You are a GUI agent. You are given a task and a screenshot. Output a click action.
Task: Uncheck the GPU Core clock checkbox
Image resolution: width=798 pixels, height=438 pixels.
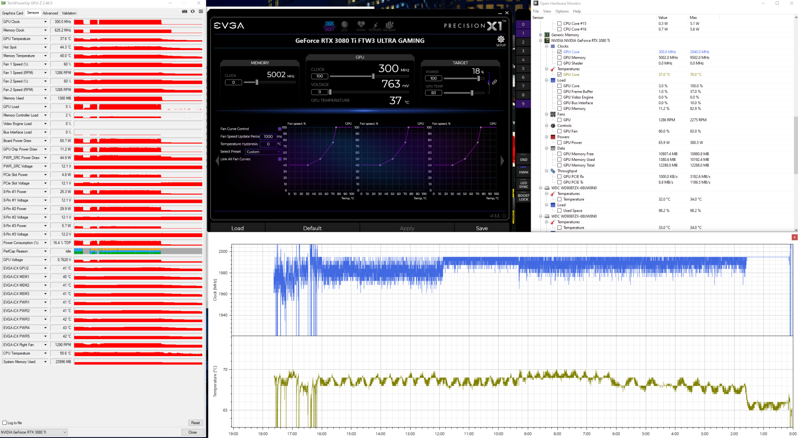559,52
